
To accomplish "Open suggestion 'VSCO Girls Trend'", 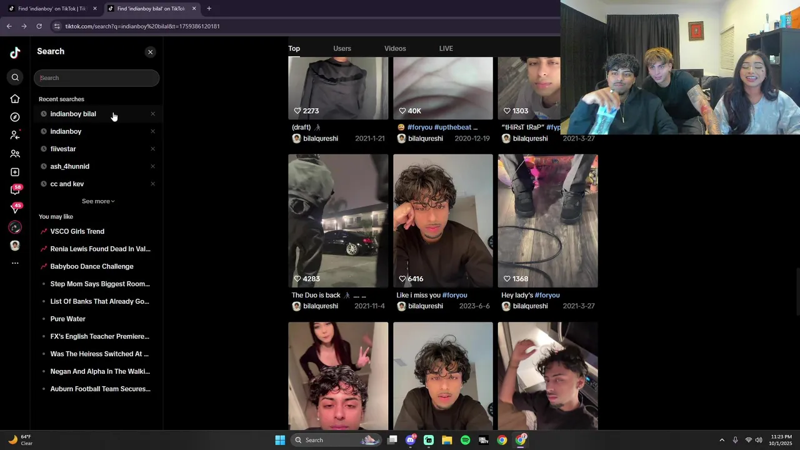I will (77, 231).
